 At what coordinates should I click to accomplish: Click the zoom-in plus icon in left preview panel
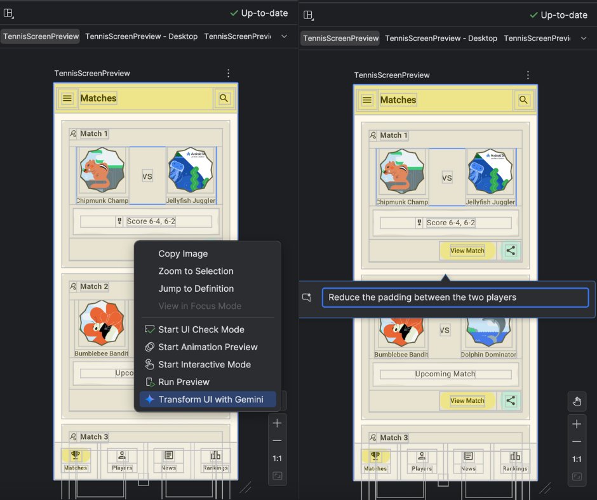tap(277, 423)
